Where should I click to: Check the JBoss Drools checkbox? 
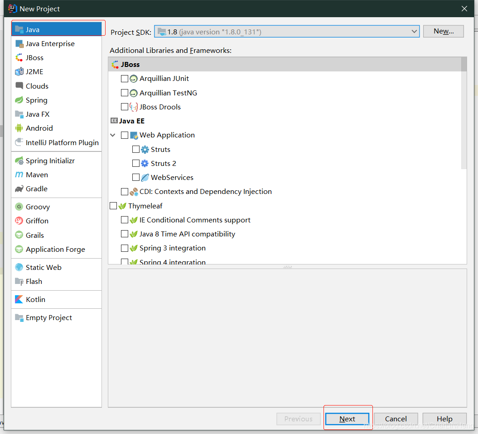pyautogui.click(x=125, y=107)
